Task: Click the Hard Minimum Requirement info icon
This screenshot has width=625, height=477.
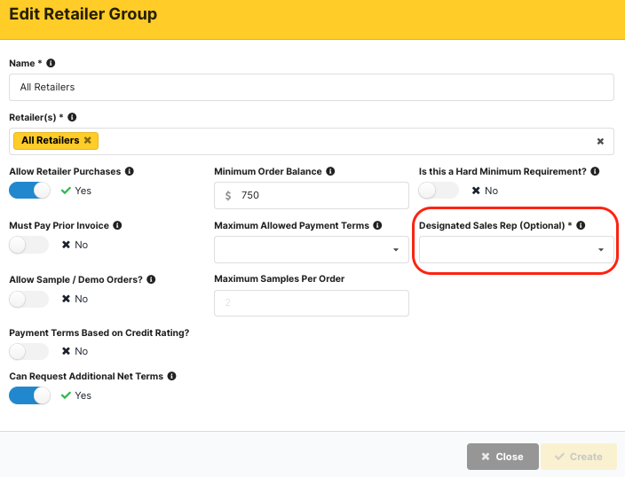Action: [x=595, y=171]
